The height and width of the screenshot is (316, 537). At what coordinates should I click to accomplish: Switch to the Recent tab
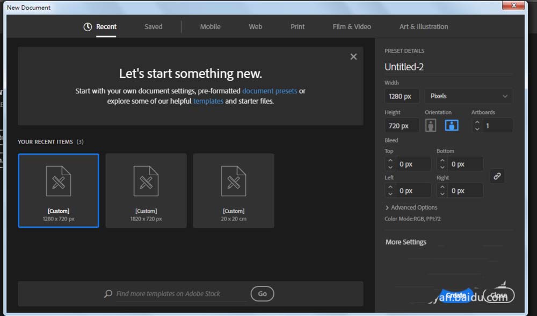[100, 27]
